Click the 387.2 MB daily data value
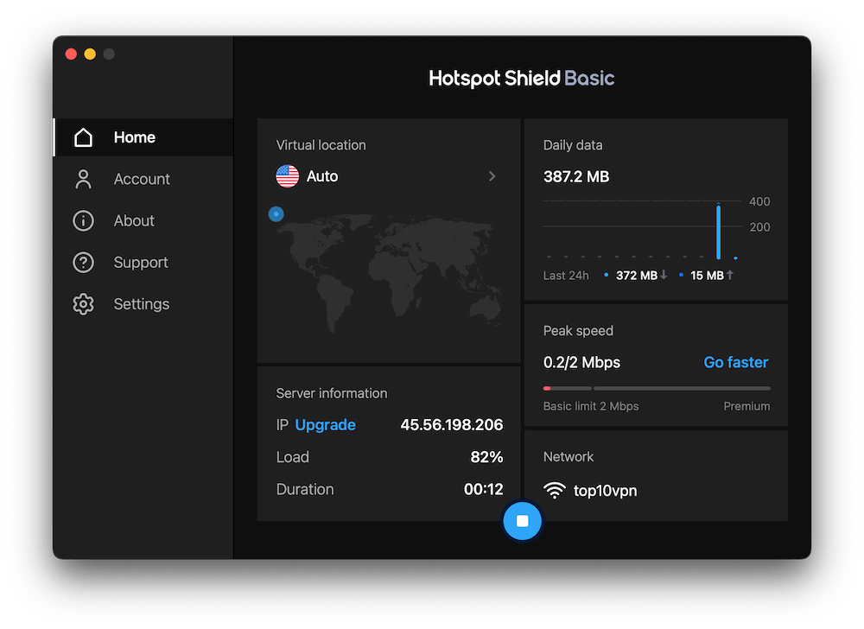This screenshot has height=629, width=864. click(576, 176)
